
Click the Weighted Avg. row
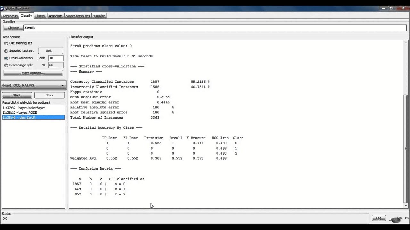coord(148,158)
